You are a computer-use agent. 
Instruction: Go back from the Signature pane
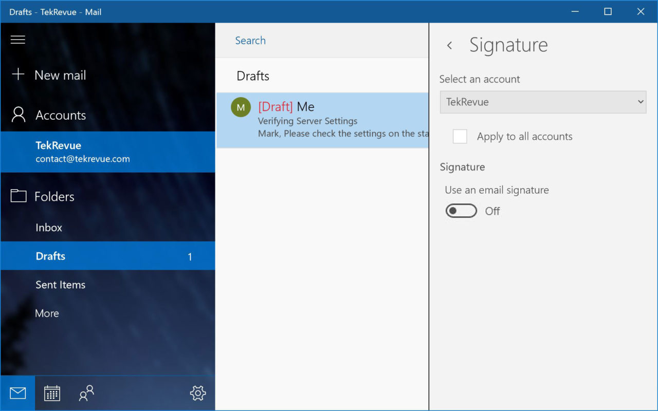click(x=449, y=45)
